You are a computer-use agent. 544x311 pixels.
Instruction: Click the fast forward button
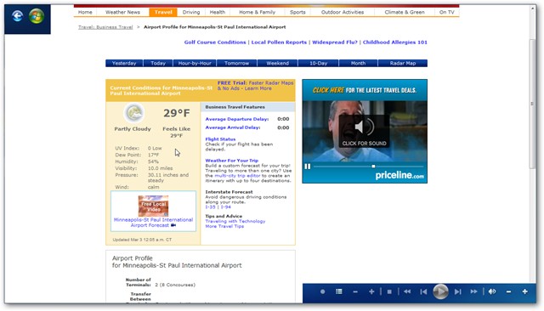coord(473,291)
